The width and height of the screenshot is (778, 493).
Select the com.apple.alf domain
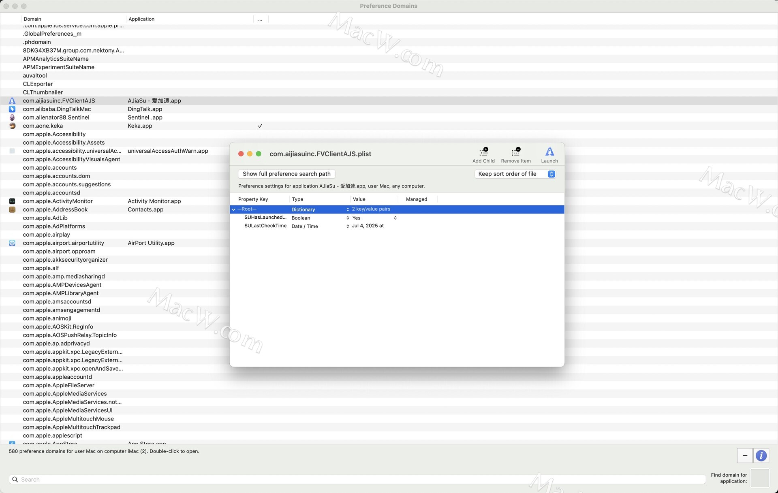click(41, 268)
